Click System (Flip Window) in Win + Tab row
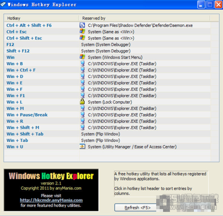The image size is (223, 216). [100, 140]
